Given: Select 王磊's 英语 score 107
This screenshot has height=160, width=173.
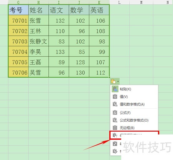Looking at the screenshot, I should (99, 62).
